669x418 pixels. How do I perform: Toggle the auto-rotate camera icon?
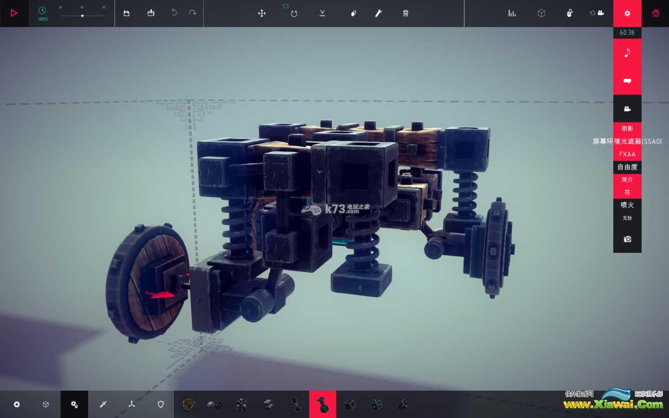[597, 13]
